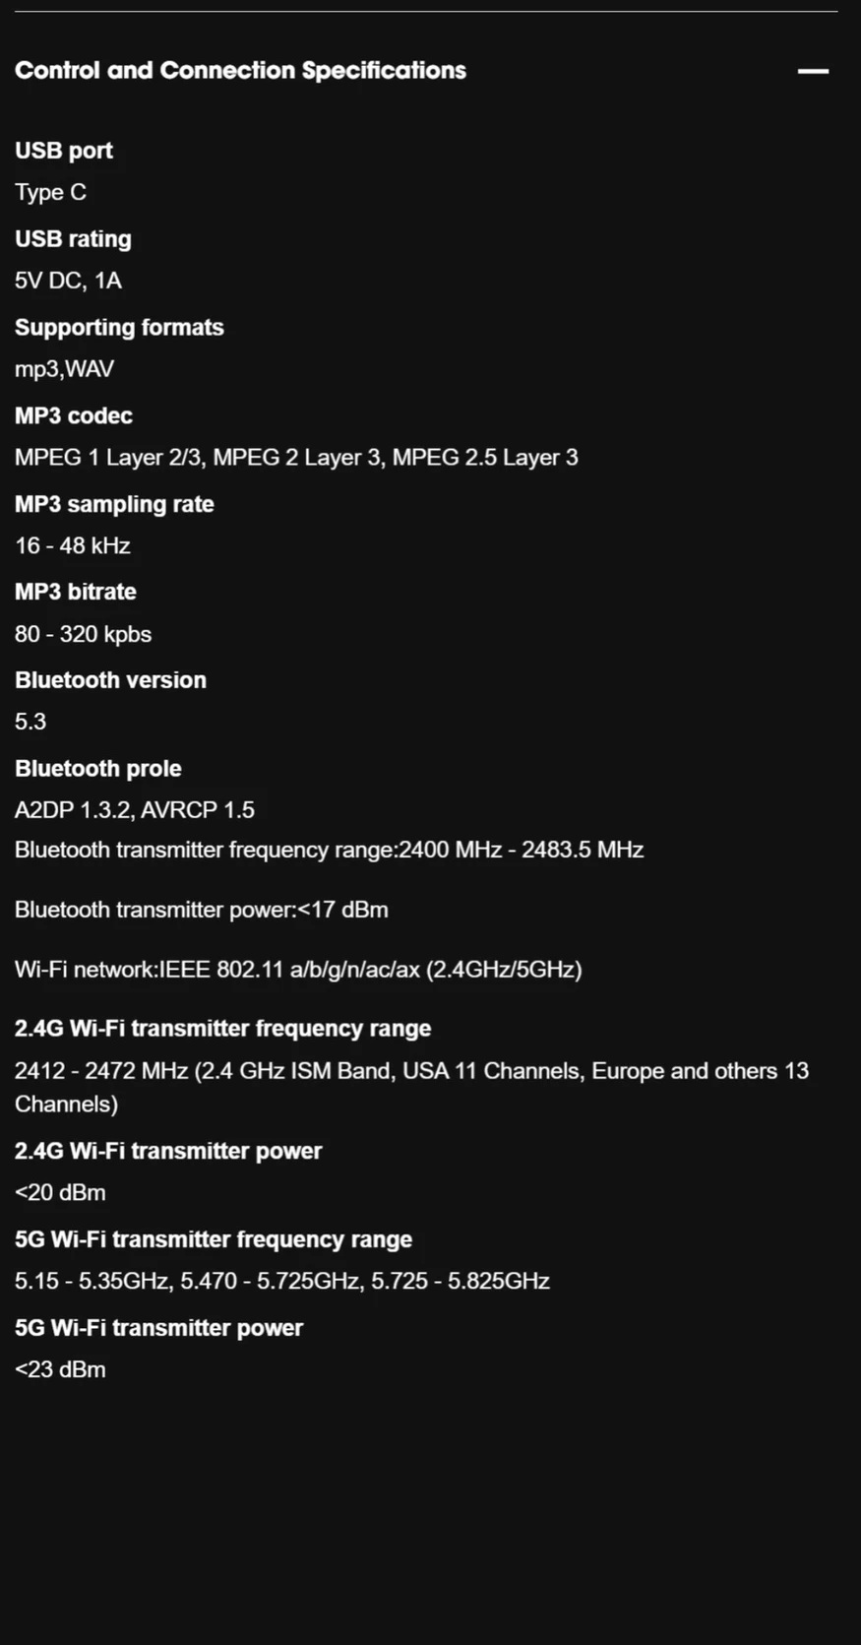Select the USB rating label
Image resolution: width=861 pixels, height=1645 pixels.
pos(73,239)
